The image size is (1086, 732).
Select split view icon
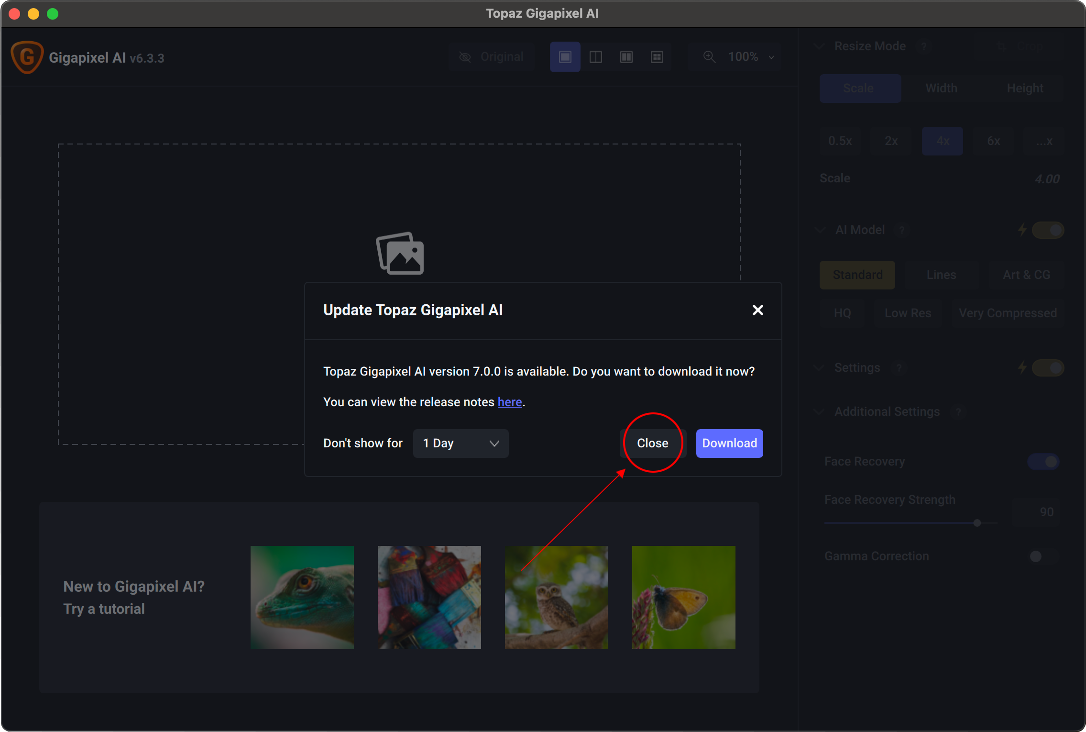595,57
